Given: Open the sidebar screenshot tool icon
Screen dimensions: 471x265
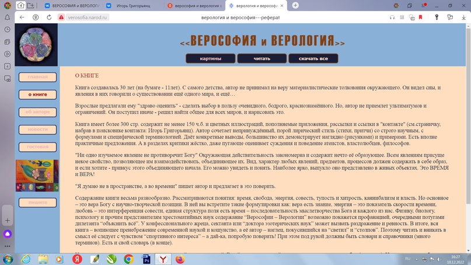Looking at the screenshot, I should pyautogui.click(x=7, y=79).
